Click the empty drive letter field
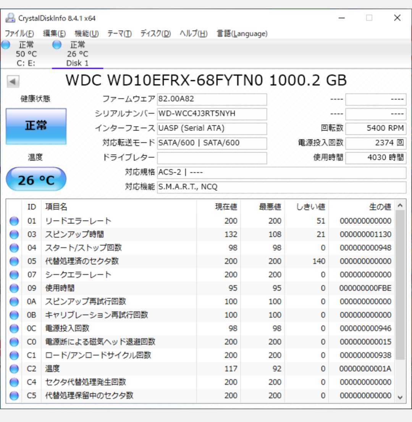Viewport: 412px width, 422px height. [x=212, y=158]
